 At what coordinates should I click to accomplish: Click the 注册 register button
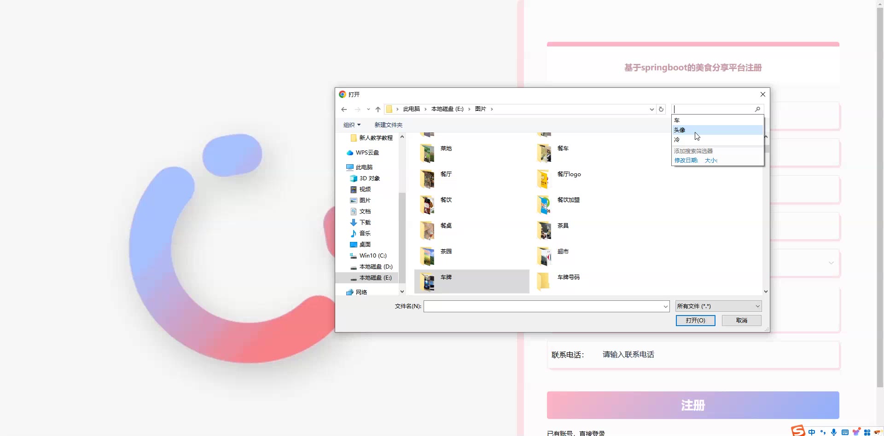(x=693, y=405)
